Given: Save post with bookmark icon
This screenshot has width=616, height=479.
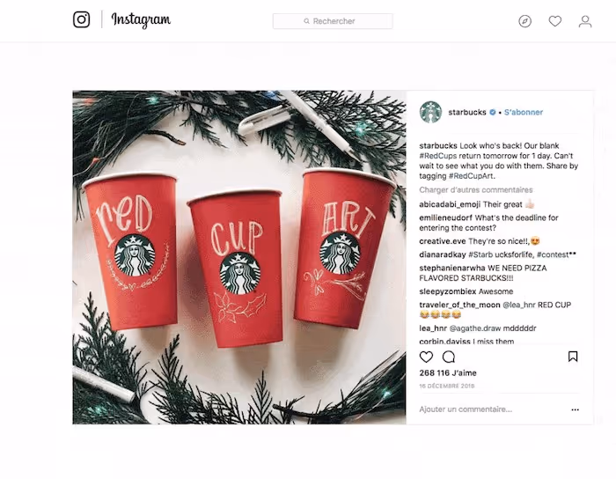Looking at the screenshot, I should tap(573, 357).
